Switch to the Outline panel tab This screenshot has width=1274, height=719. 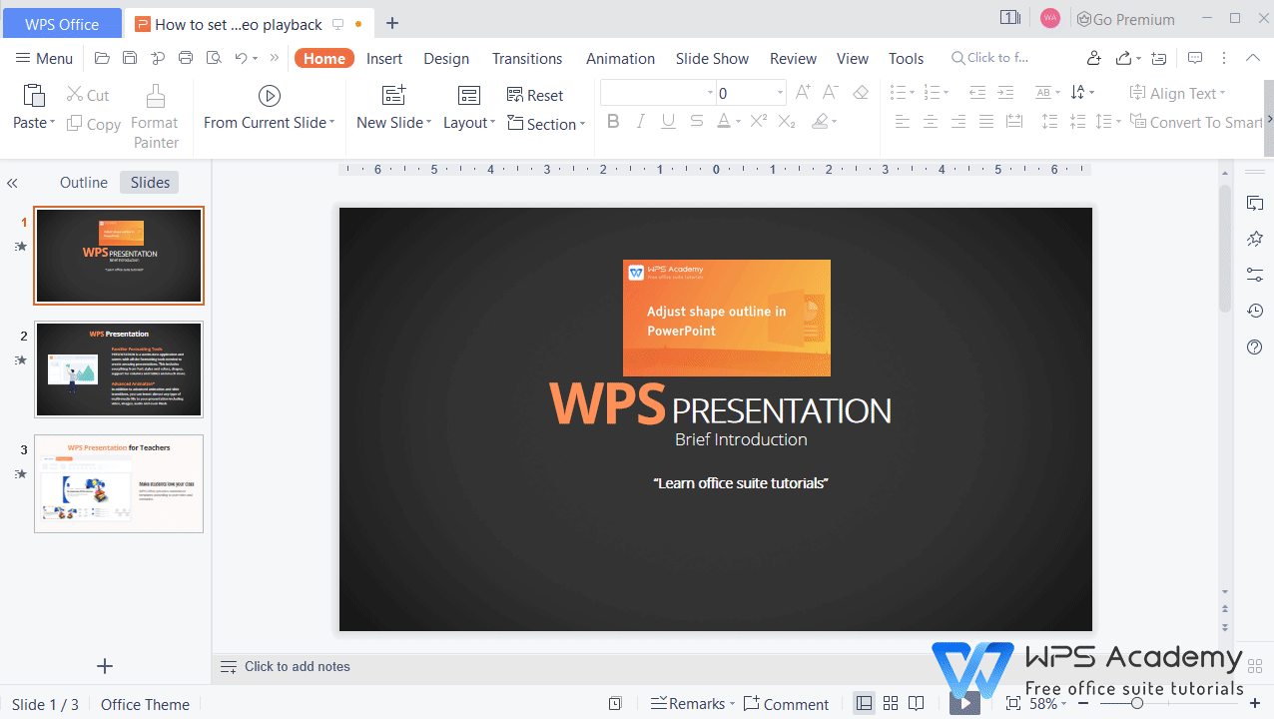point(84,183)
